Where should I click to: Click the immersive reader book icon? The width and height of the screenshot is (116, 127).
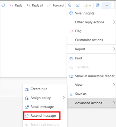(x=71, y=76)
